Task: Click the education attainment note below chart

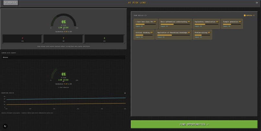Action: [x=28, y=113]
